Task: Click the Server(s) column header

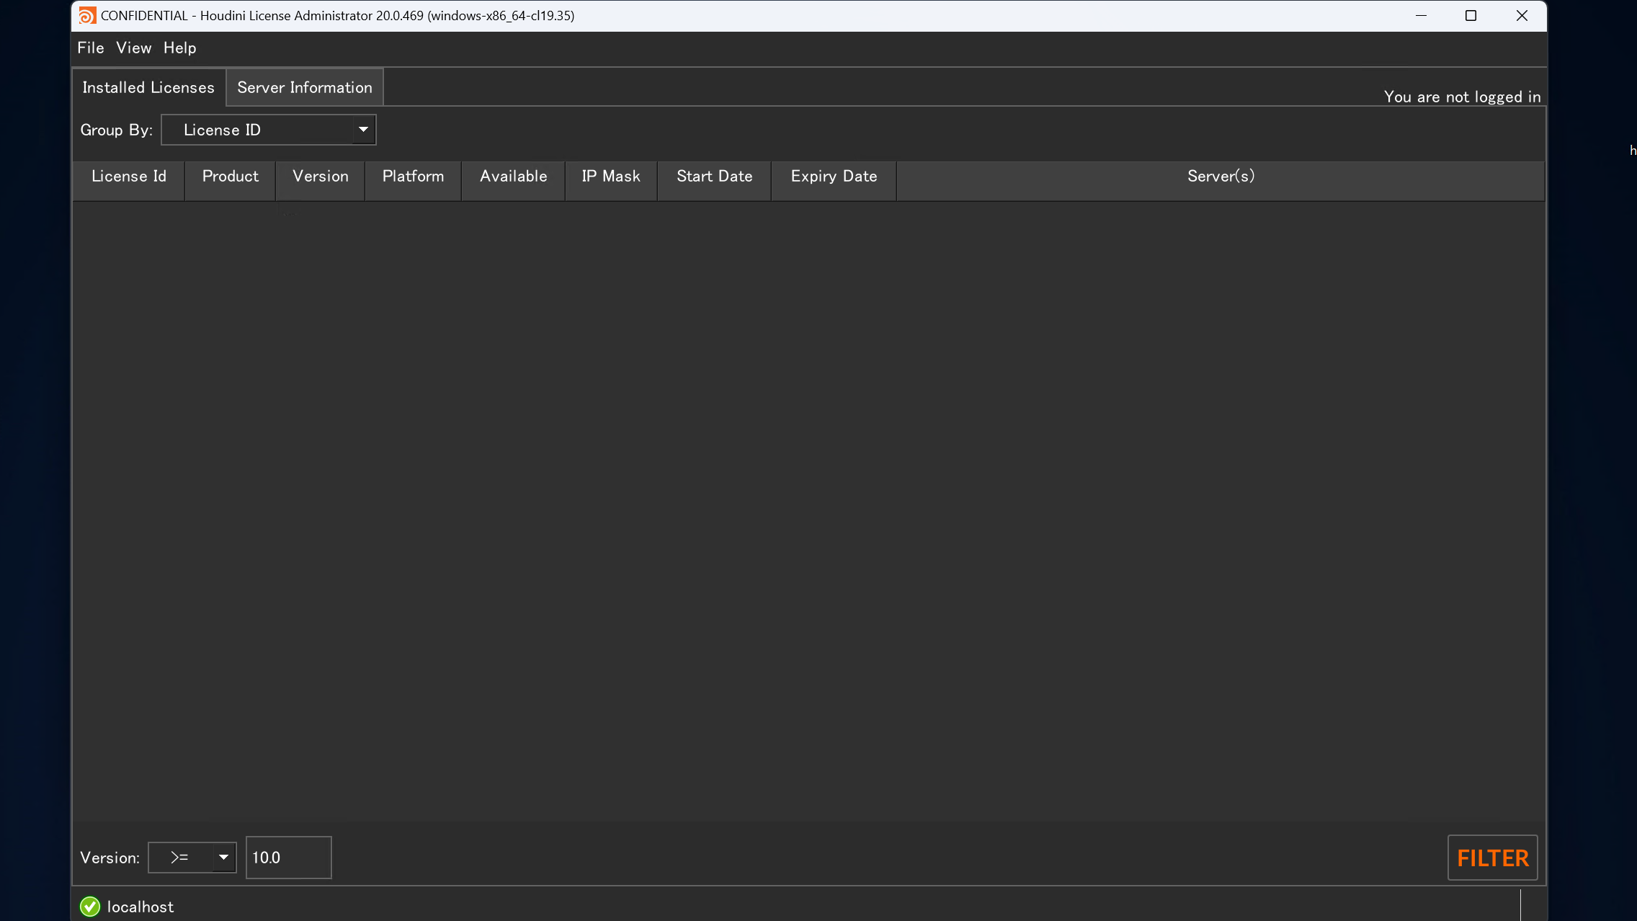Action: (1221, 177)
